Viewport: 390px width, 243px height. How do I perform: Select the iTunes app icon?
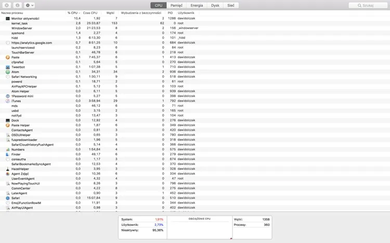8,101
